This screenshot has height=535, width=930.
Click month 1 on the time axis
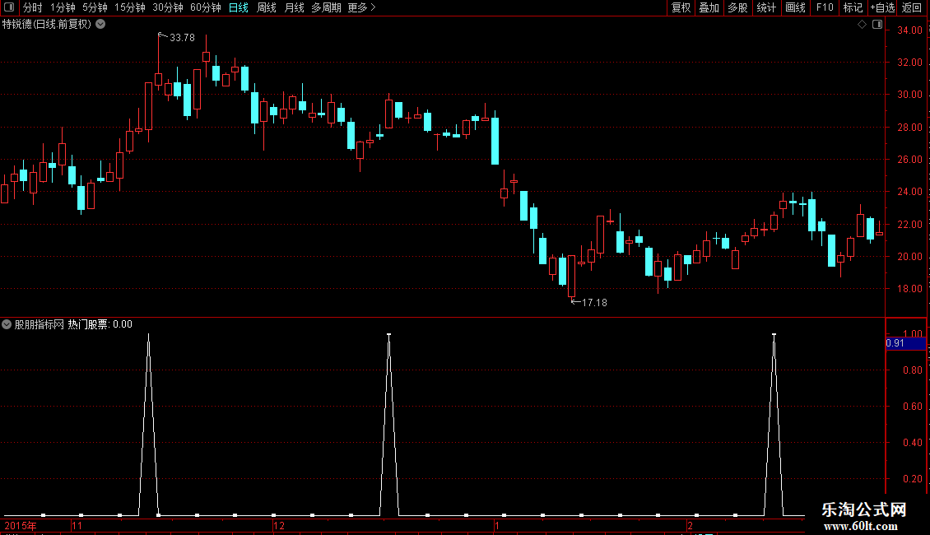click(497, 525)
